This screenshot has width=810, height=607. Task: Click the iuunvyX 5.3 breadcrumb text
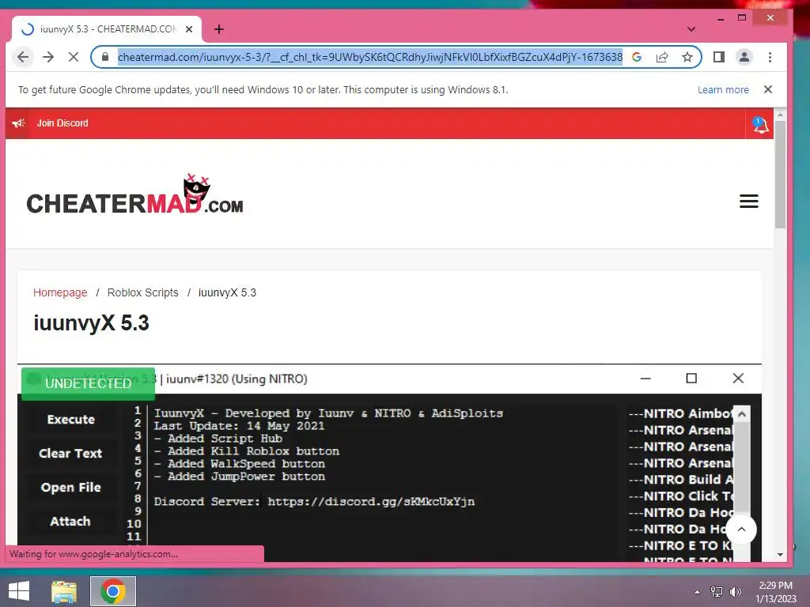click(x=227, y=292)
